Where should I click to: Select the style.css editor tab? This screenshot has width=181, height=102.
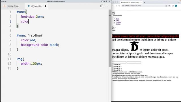coord(36,6)
